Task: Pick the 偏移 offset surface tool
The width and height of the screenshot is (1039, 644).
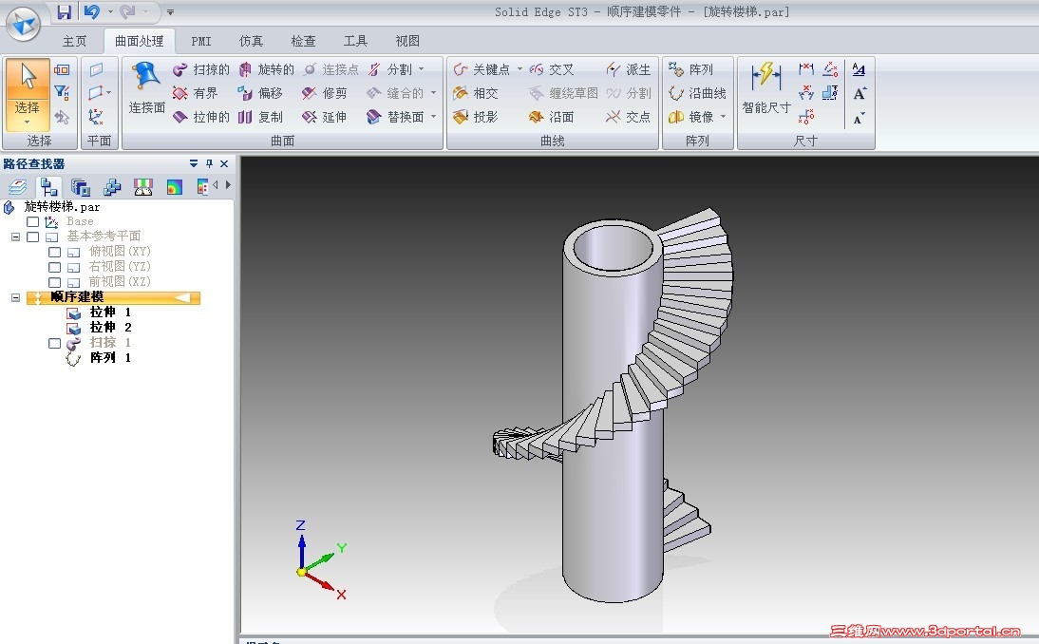Action: pyautogui.click(x=260, y=93)
